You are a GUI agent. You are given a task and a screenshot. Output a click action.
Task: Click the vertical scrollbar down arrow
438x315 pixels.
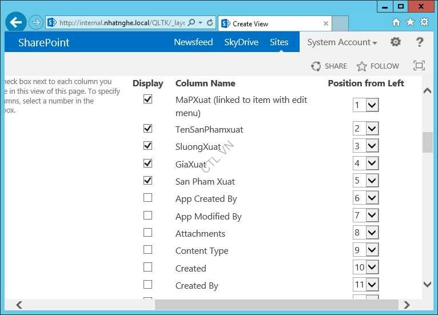tap(427, 284)
